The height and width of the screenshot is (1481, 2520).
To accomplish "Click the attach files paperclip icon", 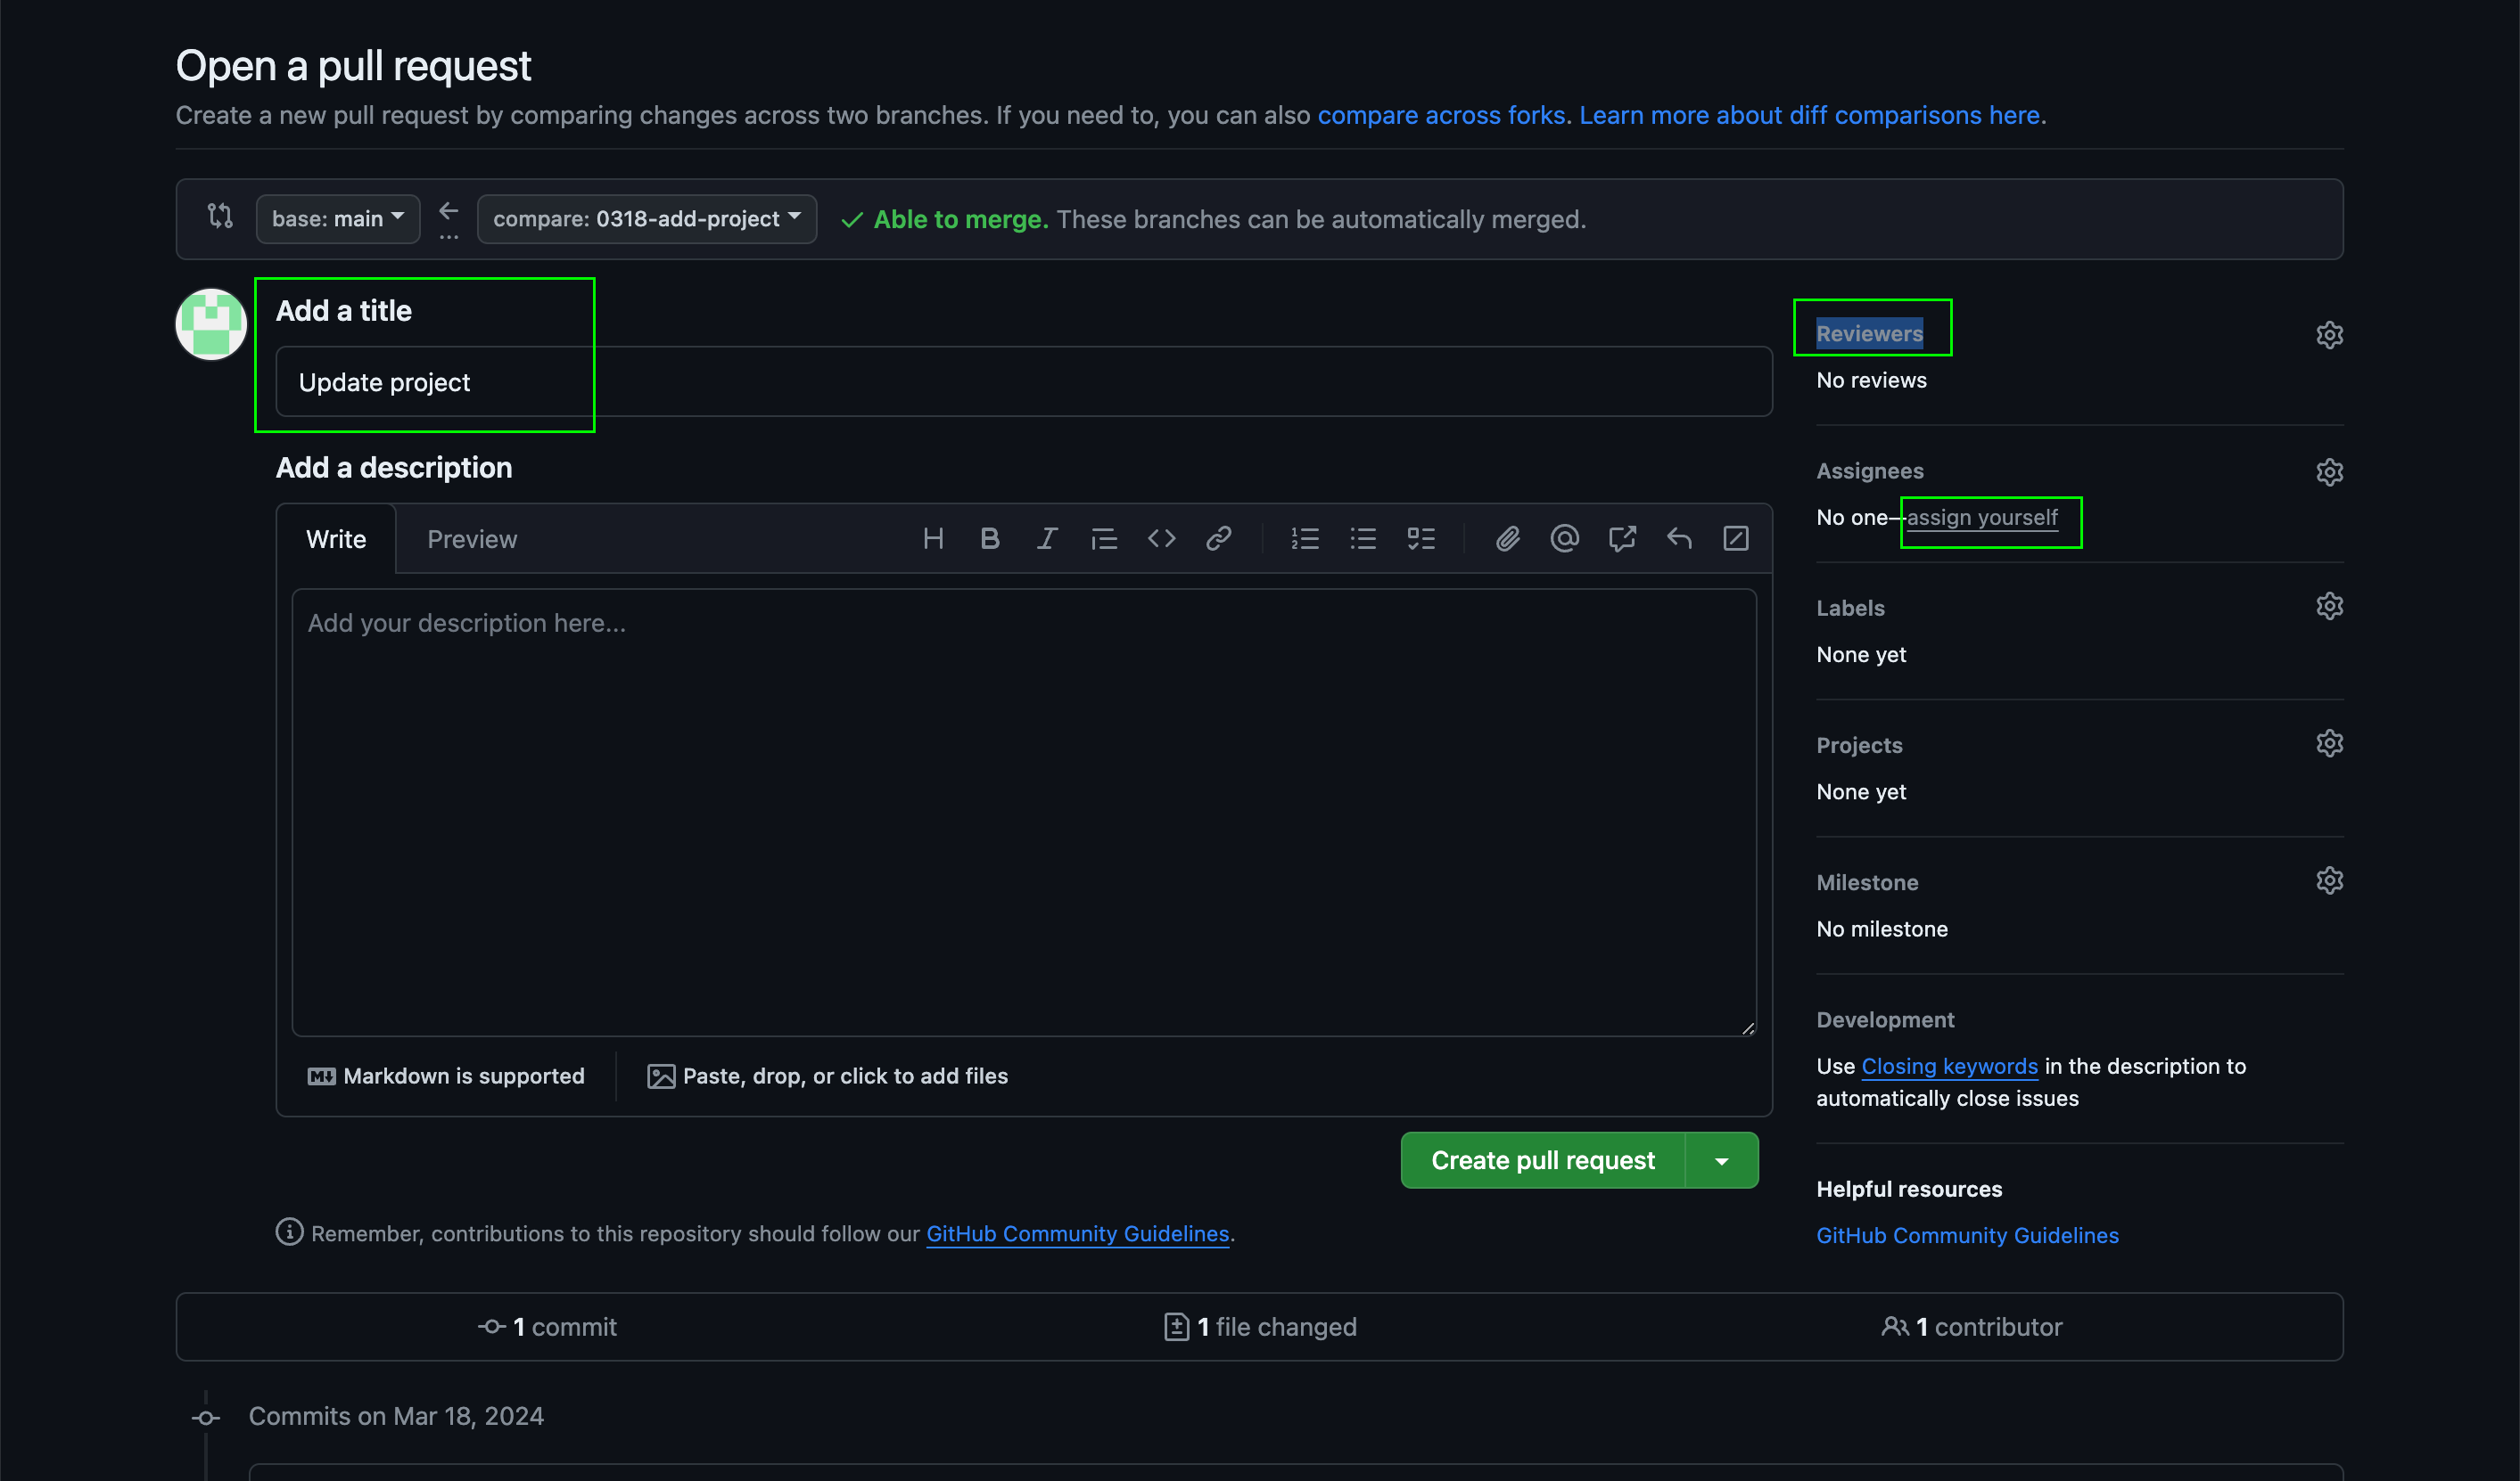I will tap(1507, 540).
